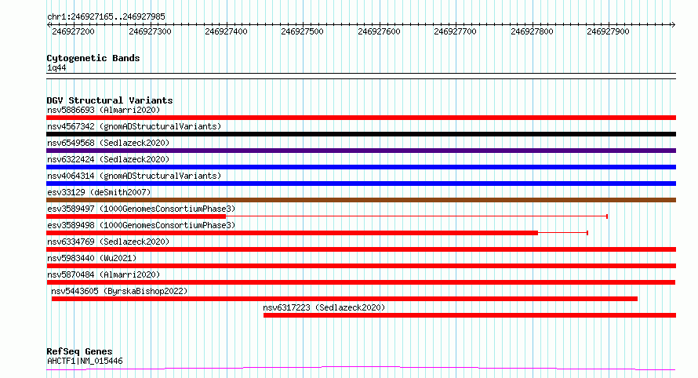This screenshot has height=378, width=698.
Task: Select the thick red bar of esv3589498
Action: tap(292, 233)
